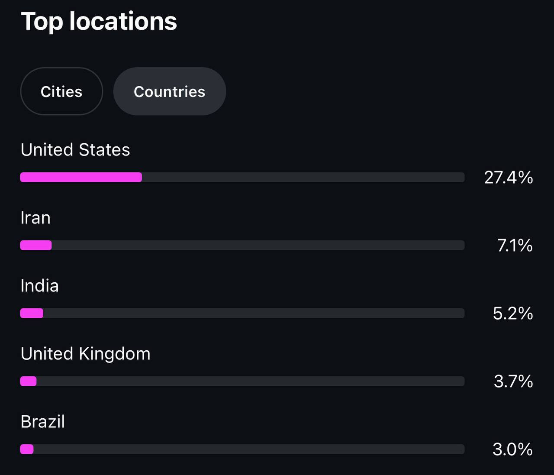Click the United Kingdom pink progress bar

tap(28, 381)
